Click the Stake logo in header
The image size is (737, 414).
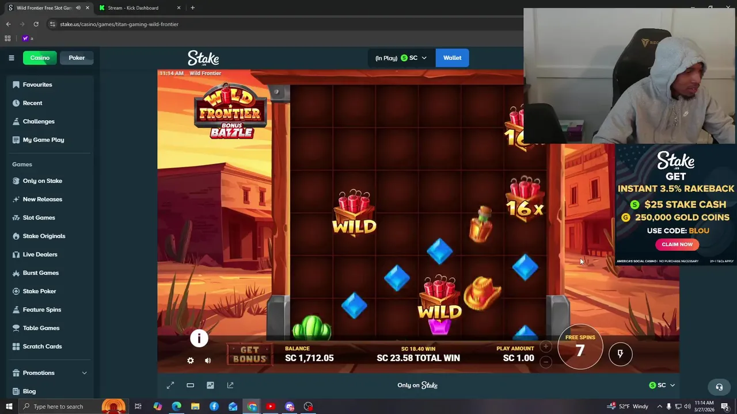click(203, 58)
